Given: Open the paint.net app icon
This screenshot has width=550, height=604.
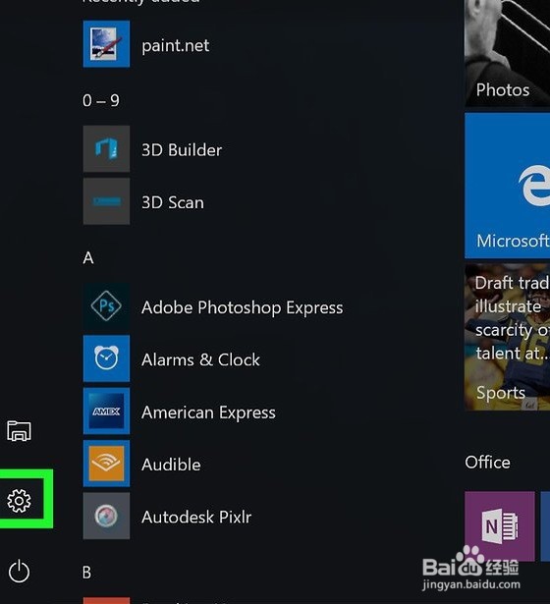Looking at the screenshot, I should pos(106,44).
